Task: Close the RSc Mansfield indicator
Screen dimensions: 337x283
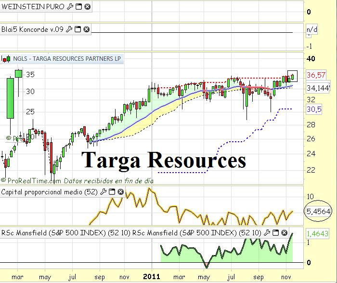Action: pyautogui.click(x=285, y=233)
